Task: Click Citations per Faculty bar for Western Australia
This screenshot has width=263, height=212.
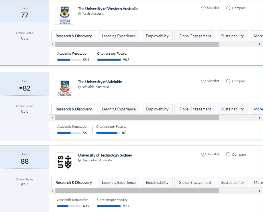Action: pyautogui.click(x=109, y=60)
